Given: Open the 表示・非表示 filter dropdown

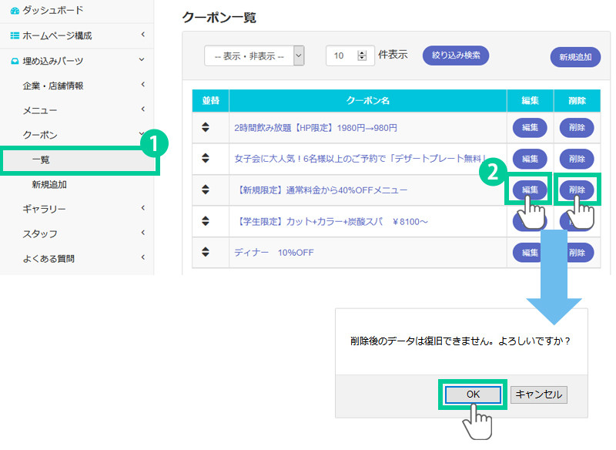Looking at the screenshot, I should 254,55.
